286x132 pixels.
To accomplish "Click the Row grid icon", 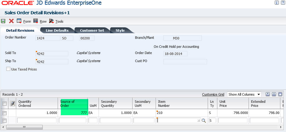I will tap(36, 21).
